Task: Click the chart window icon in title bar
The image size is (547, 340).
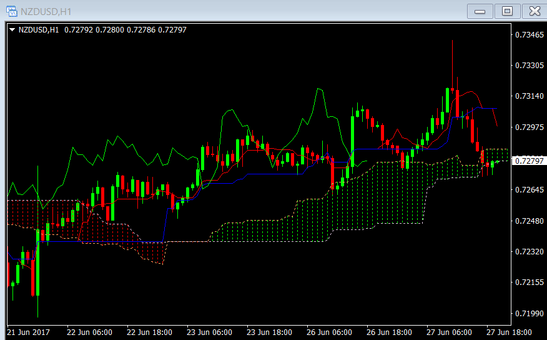Action: click(11, 11)
